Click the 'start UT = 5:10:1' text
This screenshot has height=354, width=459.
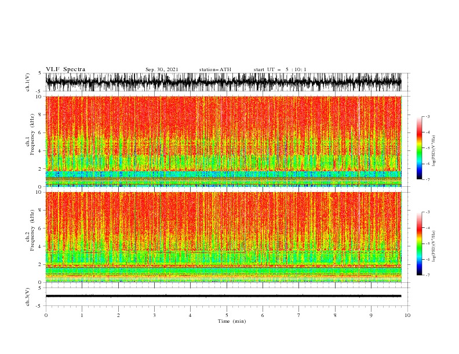[280, 69]
